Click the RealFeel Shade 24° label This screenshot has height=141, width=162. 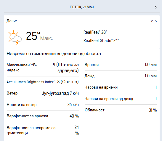pyautogui.click(x=101, y=41)
